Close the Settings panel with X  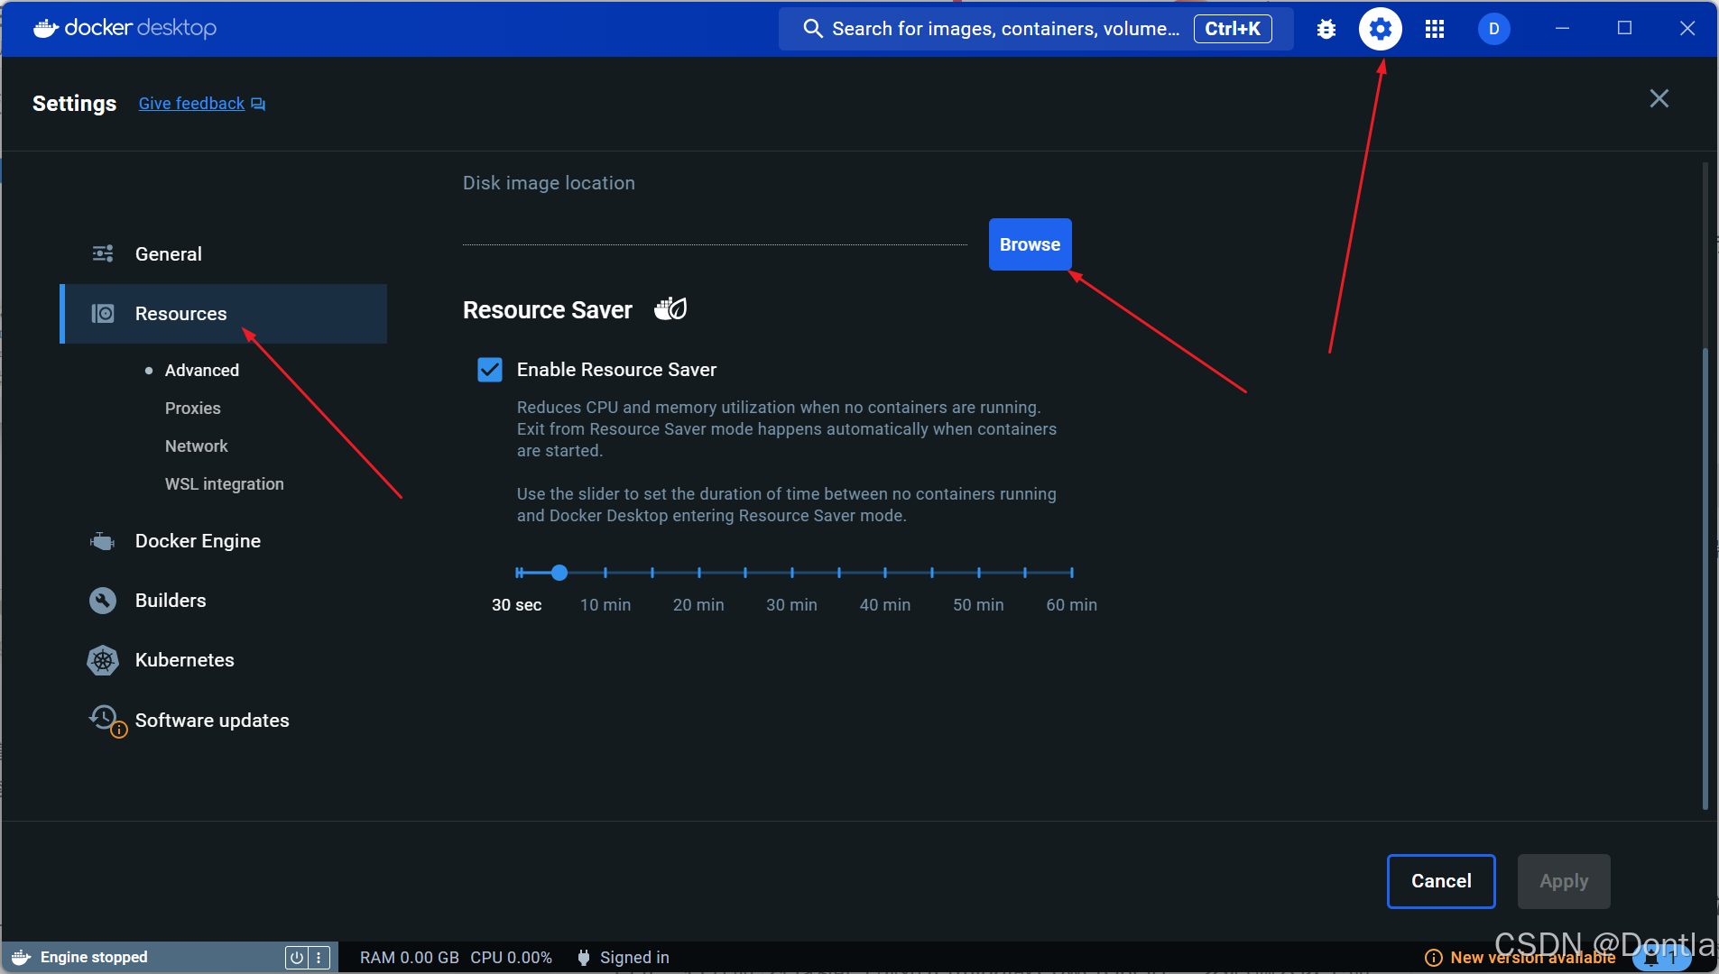coord(1659,98)
